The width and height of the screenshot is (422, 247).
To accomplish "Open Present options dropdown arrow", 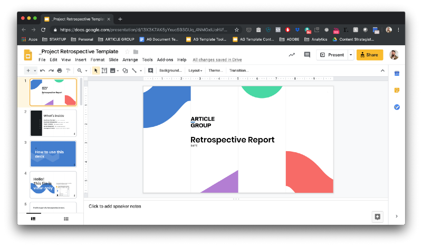I will [x=351, y=55].
